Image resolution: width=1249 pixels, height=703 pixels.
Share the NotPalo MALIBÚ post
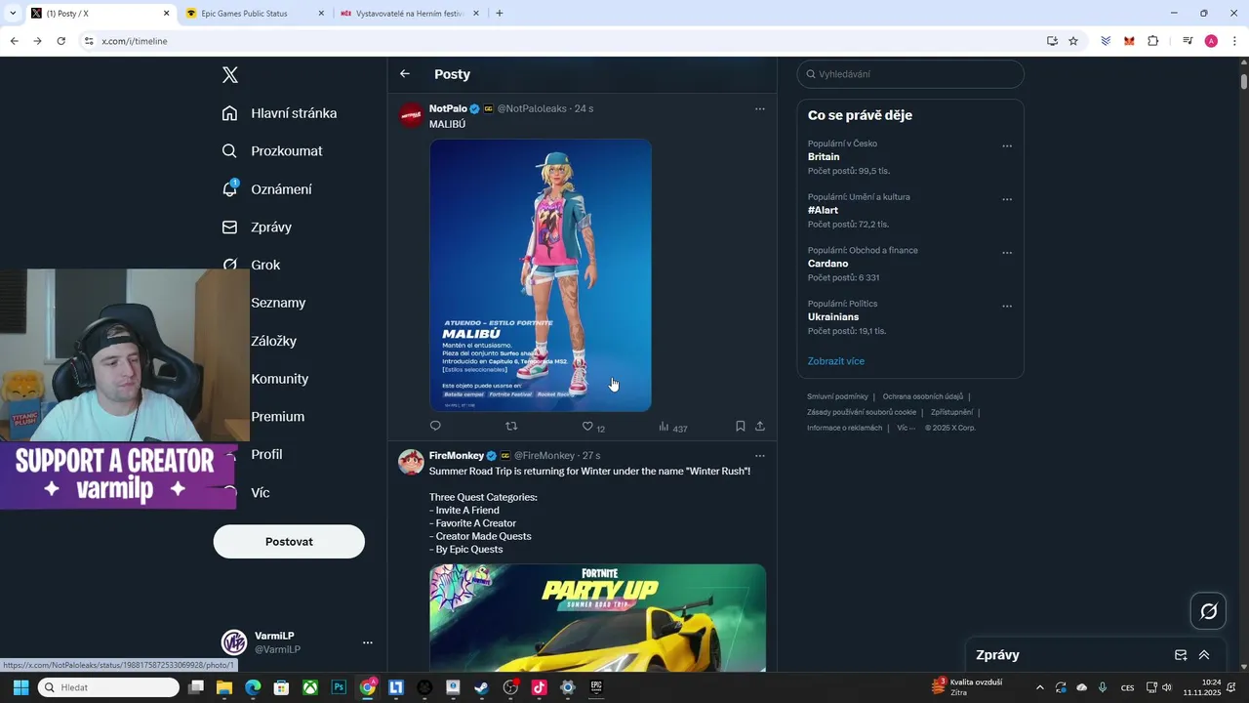tap(760, 426)
